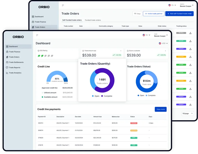The image size is (198, 154).
Task: Open Admin Bessie Cooper menu in back window
Action: [x=187, y=5]
